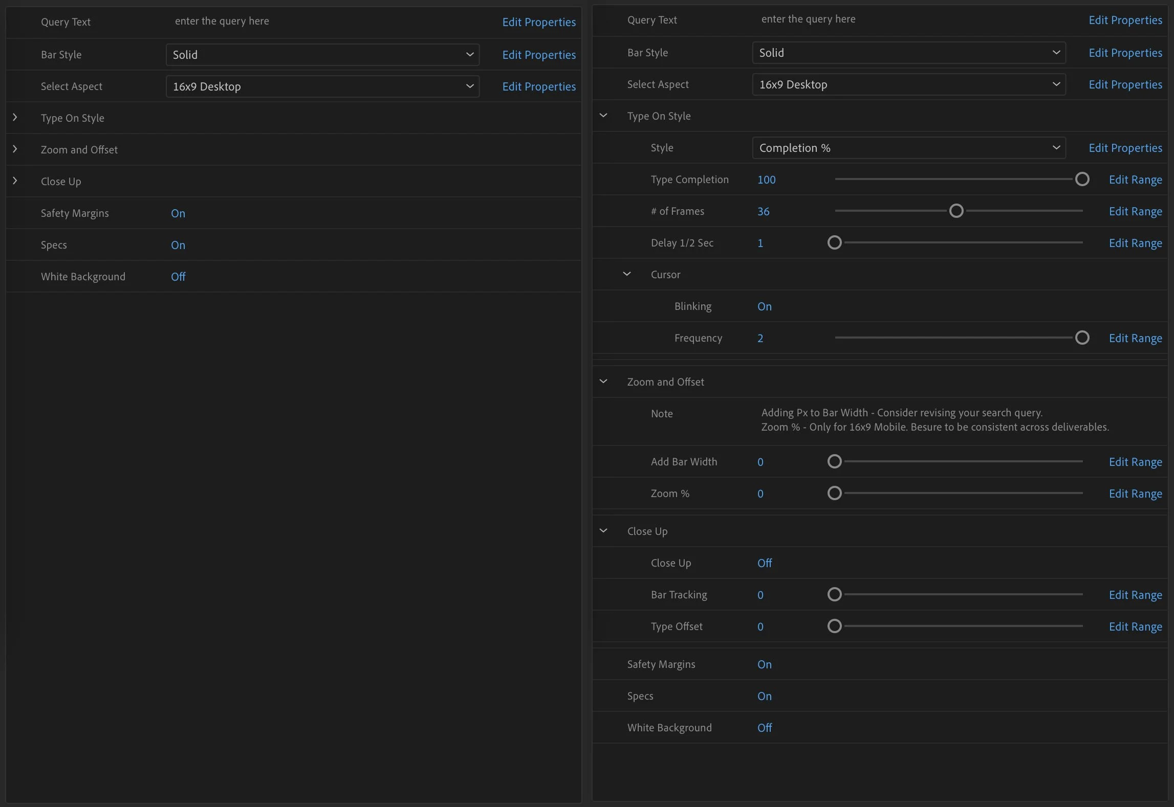
Task: Expand Zoom and Offset in left panel
Action: [15, 149]
